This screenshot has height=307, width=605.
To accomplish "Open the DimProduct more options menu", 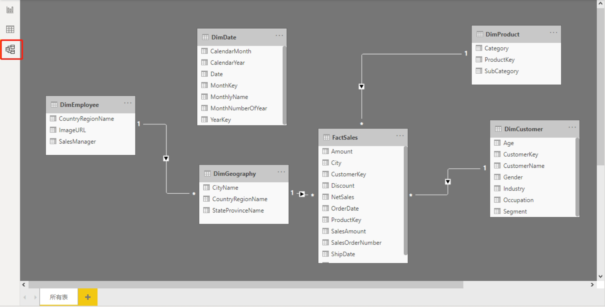I will coord(553,32).
